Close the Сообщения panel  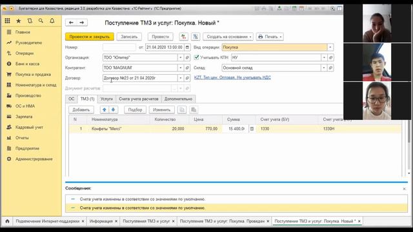click(404, 189)
